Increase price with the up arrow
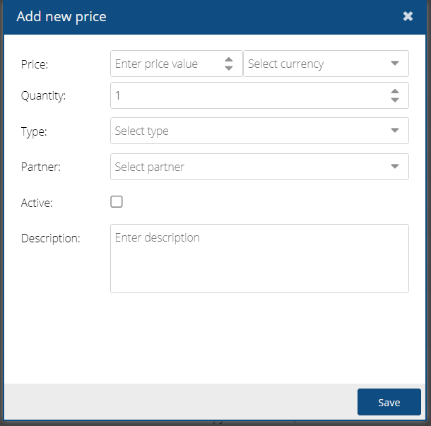Screen dimensions: 431x426 click(228, 59)
